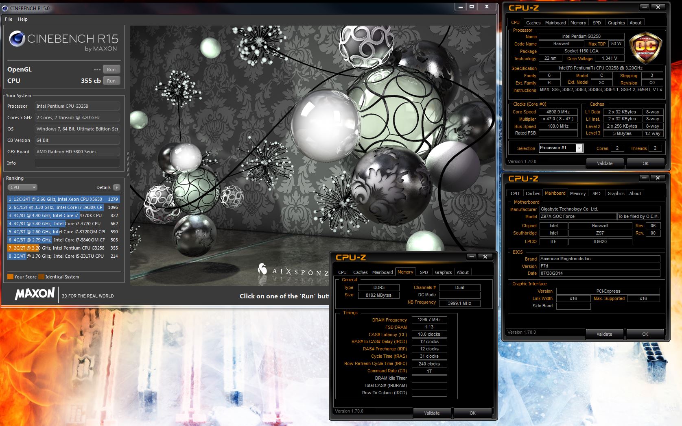Screen dimensions: 682x426
Task: Select ranking row Core i5-3317U
Action: pos(63,256)
